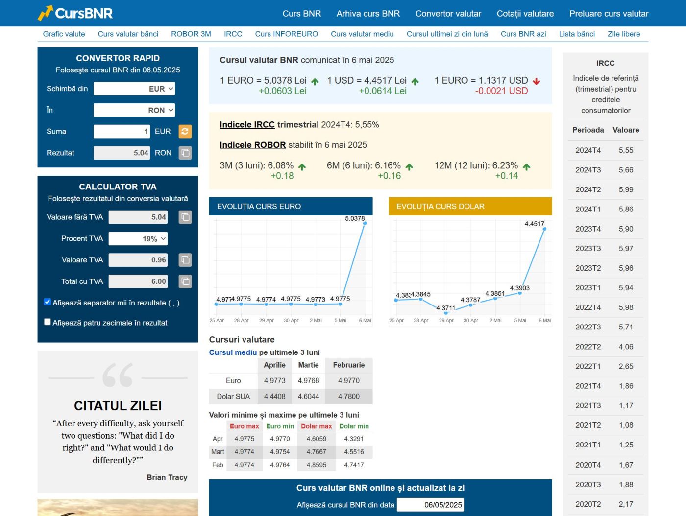Copy the Valoare TVA amount
686x516 pixels.
click(x=185, y=260)
